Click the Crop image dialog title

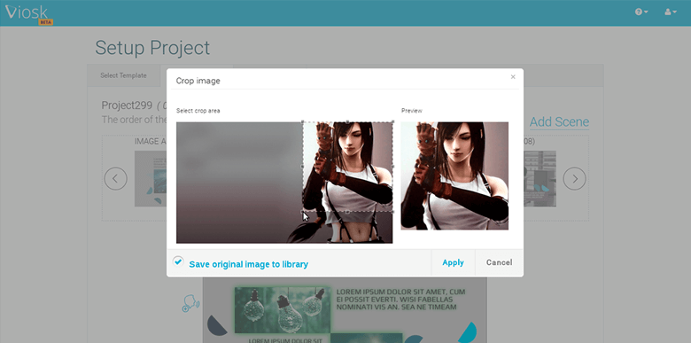coord(198,81)
